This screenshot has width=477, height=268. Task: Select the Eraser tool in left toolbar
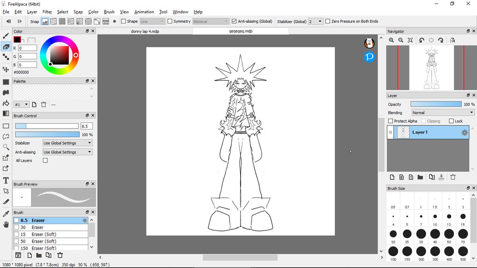[6, 46]
